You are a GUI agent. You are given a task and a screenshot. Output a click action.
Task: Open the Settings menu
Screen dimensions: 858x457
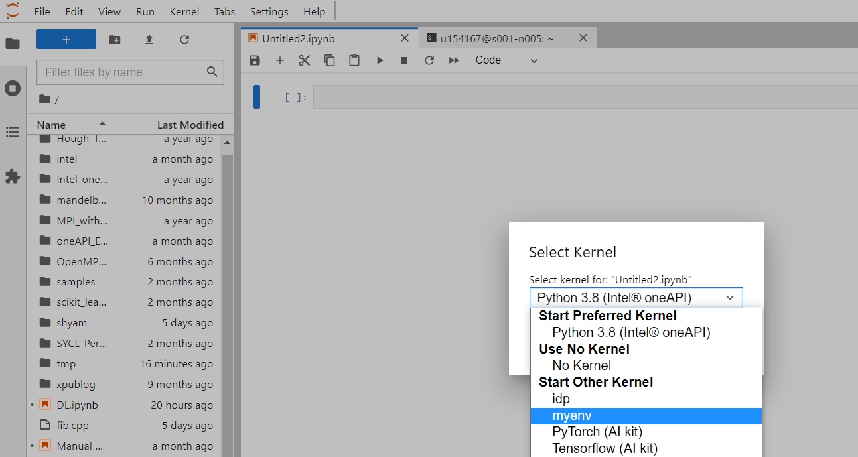[269, 11]
